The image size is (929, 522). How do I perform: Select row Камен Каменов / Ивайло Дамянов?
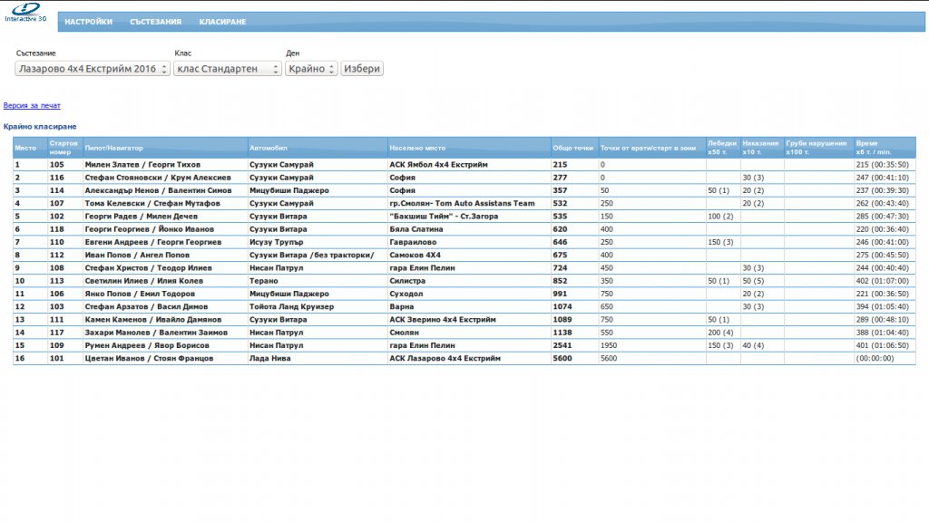(464, 320)
